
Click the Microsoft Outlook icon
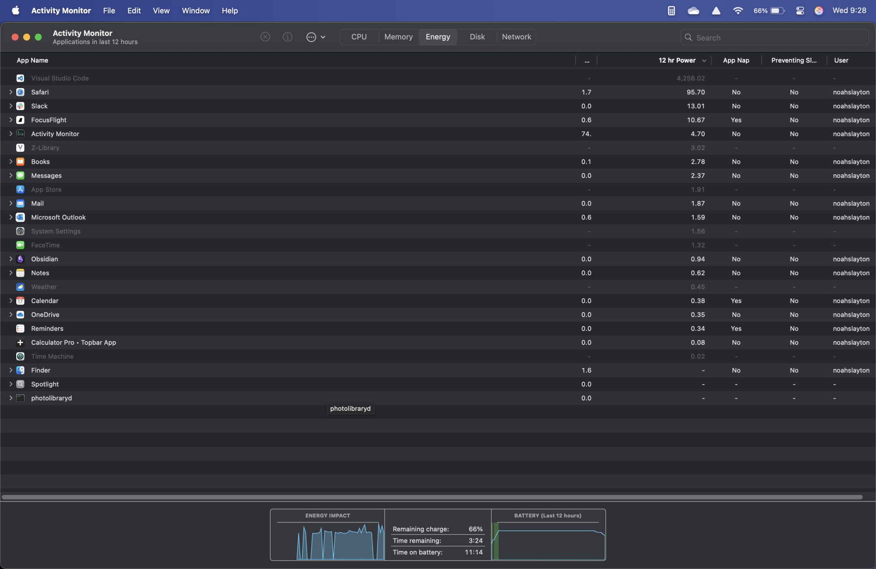20,217
